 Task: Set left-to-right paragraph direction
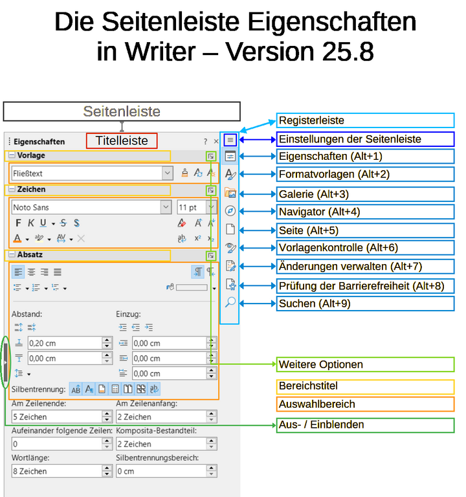198,272
